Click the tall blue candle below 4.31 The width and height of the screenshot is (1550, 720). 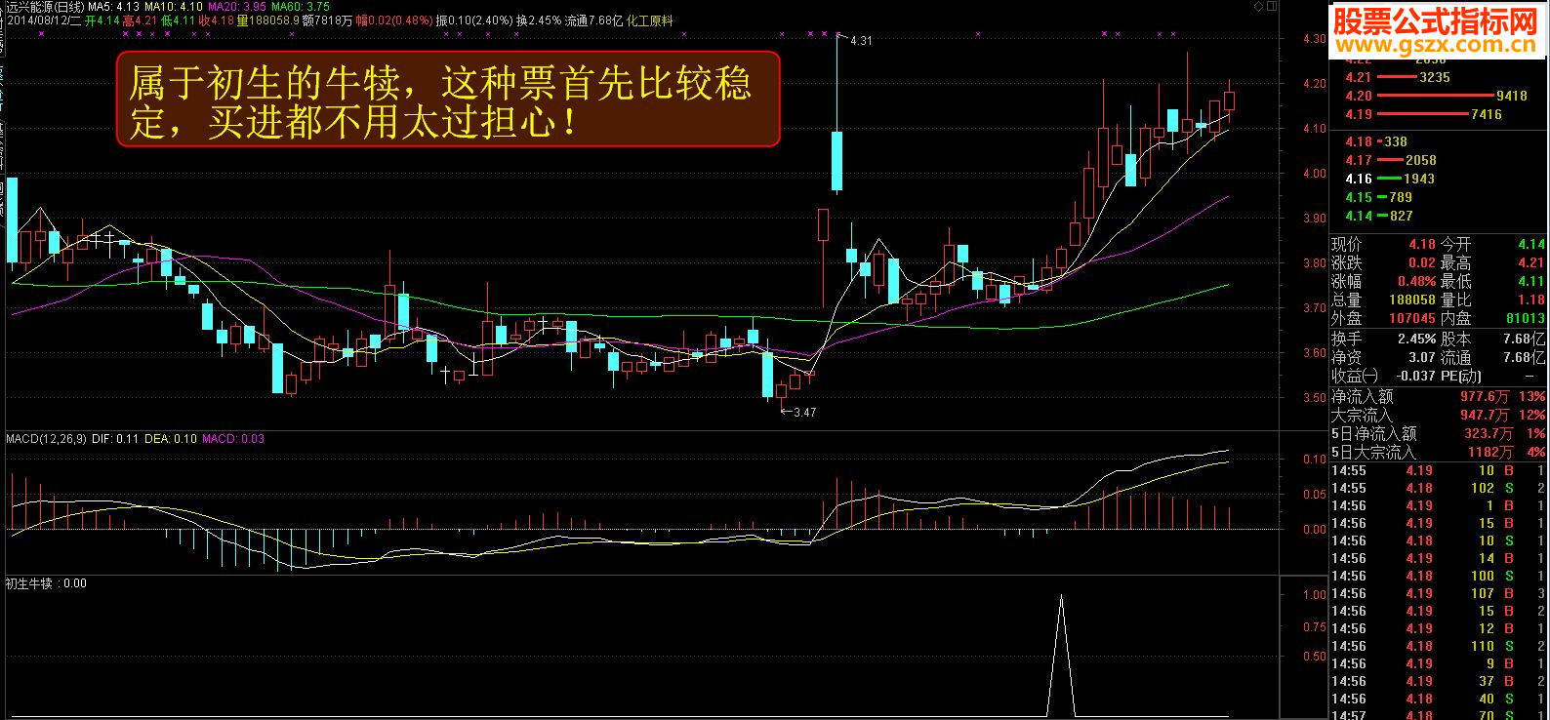pyautogui.click(x=836, y=161)
